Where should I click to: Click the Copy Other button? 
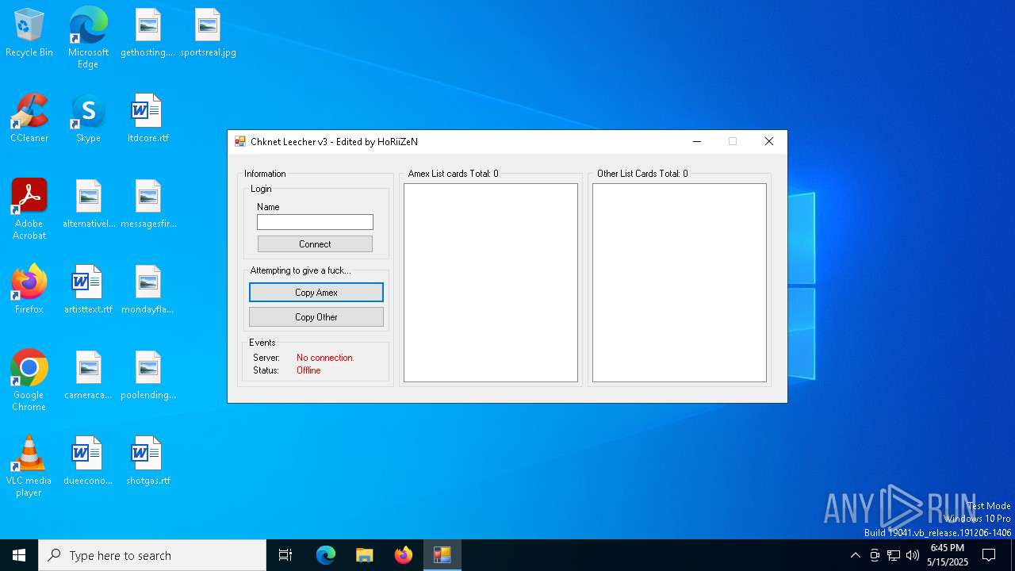[316, 317]
